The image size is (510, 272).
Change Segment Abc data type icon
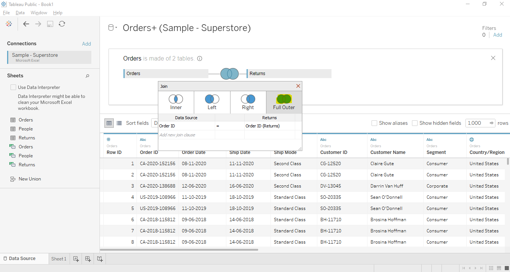point(430,139)
